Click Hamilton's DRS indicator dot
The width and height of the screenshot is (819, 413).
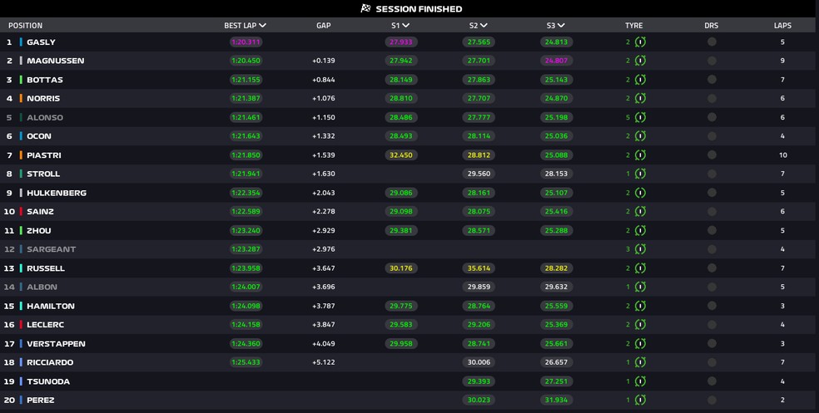tap(712, 306)
